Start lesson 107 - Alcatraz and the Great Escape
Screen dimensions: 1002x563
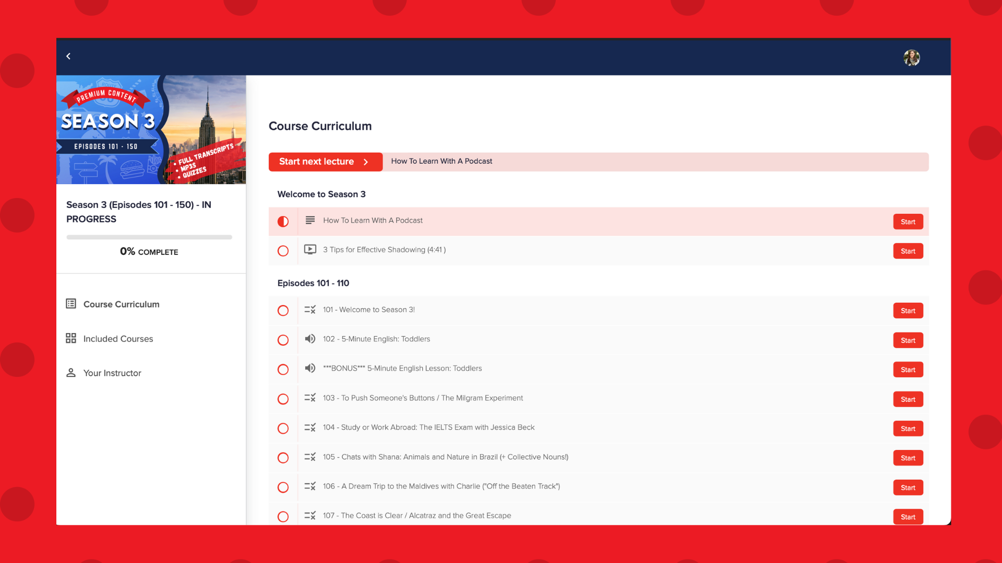(908, 517)
